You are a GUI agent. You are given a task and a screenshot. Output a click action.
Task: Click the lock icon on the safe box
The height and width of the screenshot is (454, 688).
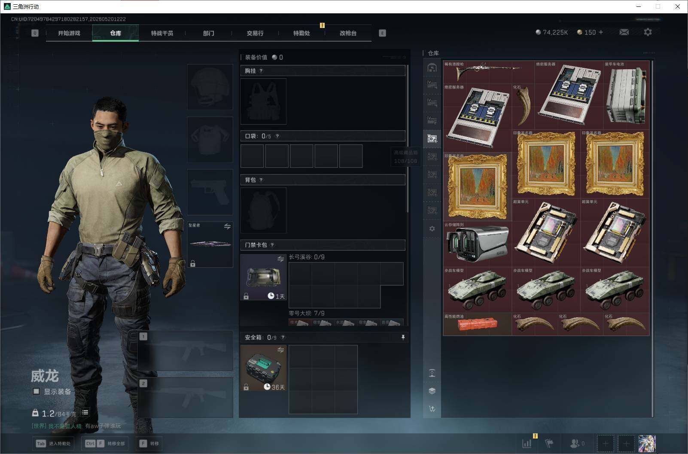click(x=246, y=387)
